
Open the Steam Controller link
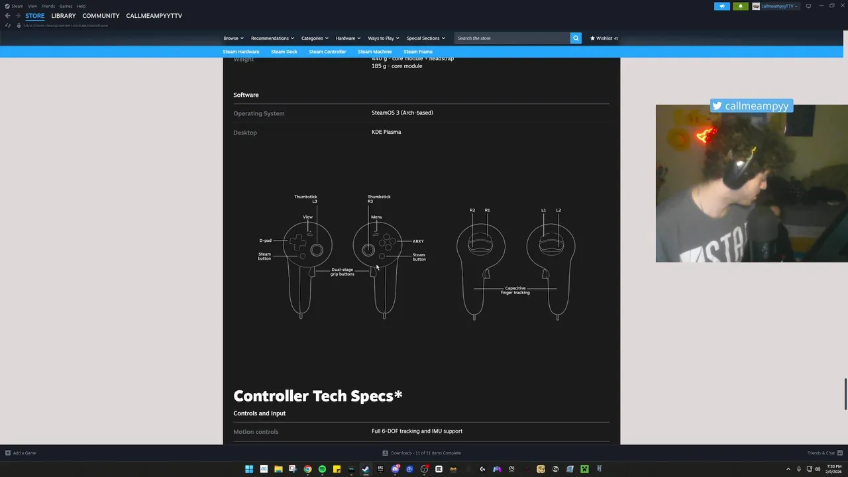327,52
